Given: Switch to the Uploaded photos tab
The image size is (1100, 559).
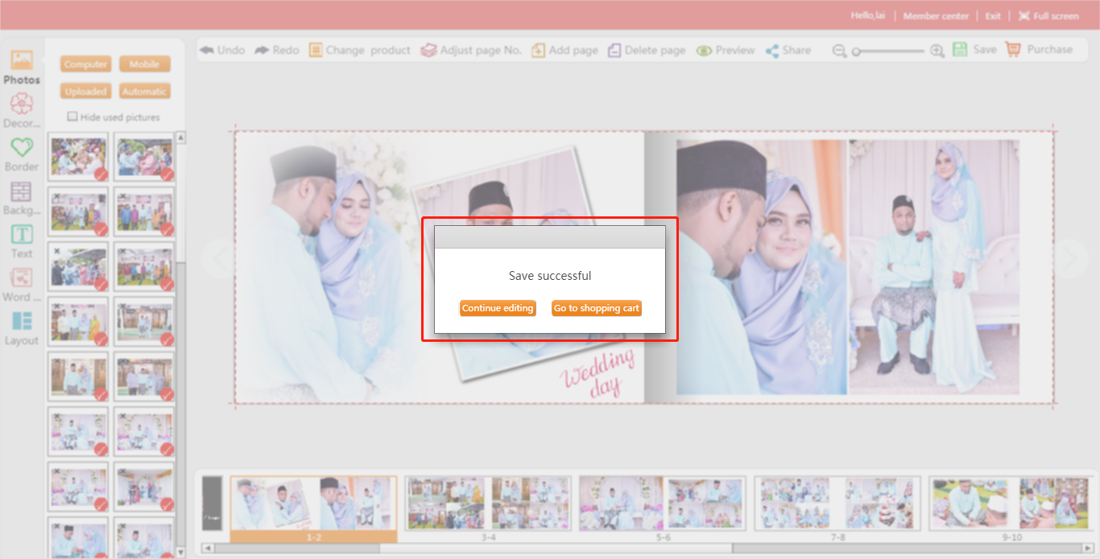Looking at the screenshot, I should click(85, 92).
